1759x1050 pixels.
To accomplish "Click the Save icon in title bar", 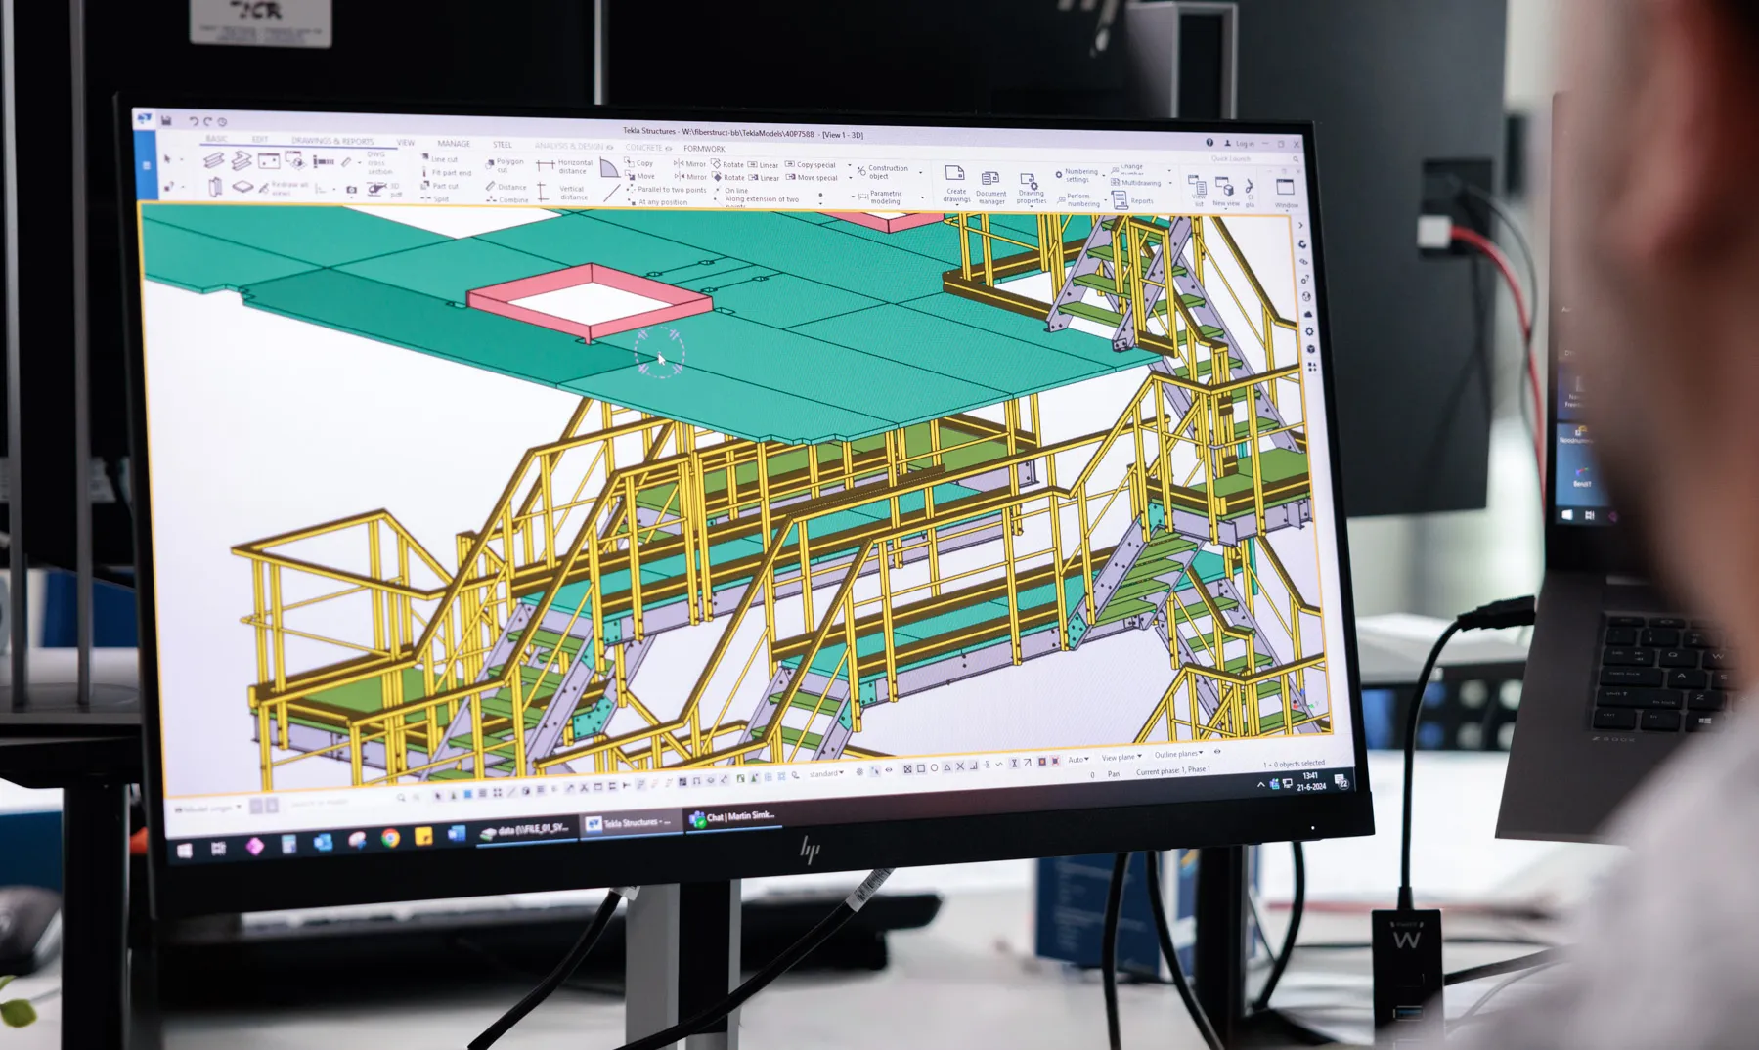I will [167, 120].
